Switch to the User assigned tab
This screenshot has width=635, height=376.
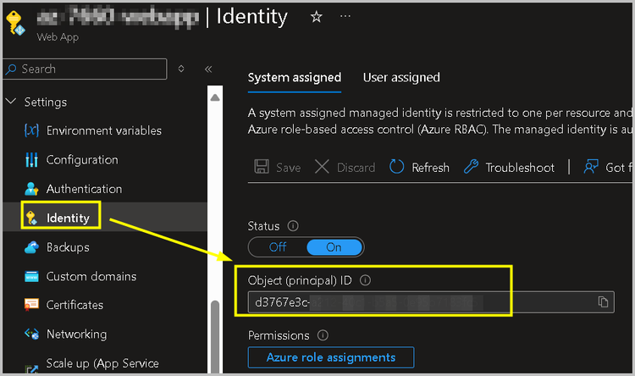coord(401,77)
